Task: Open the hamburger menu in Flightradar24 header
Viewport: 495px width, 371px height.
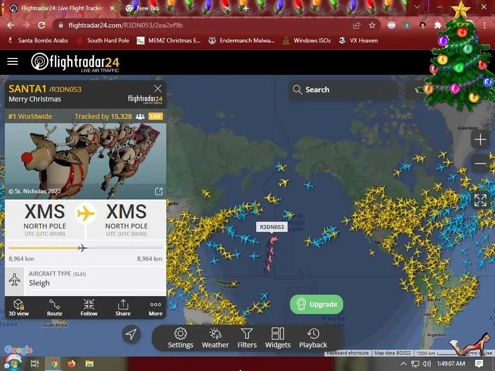Action: click(x=13, y=61)
